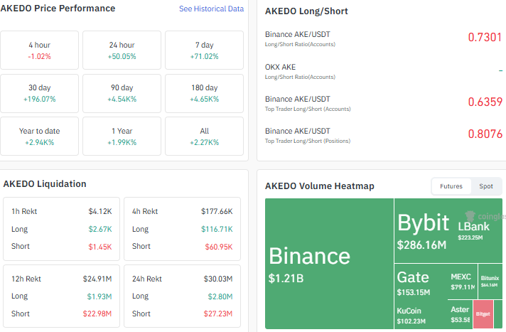Click the Aster block in volume heatmap
Image resolution: width=506 pixels, height=332 pixels.
[460, 314]
